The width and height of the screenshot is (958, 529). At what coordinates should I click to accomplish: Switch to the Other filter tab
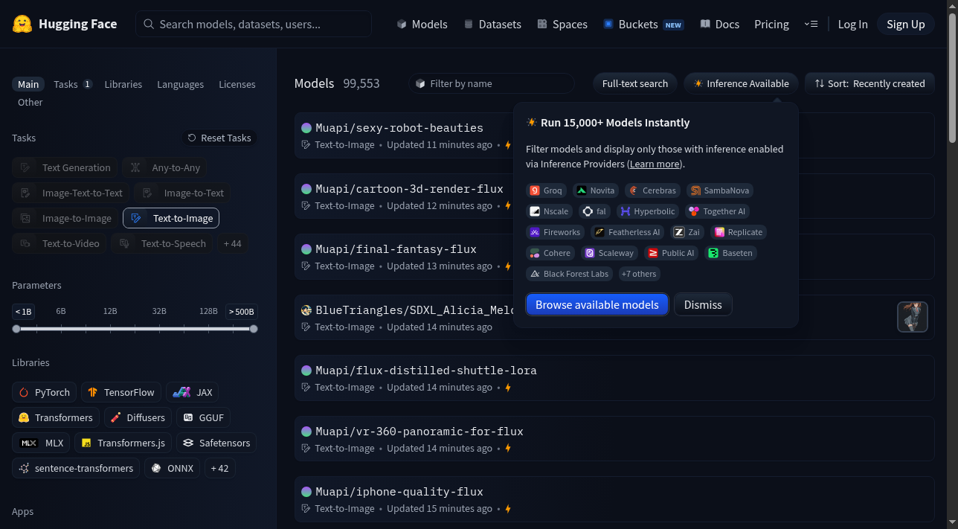point(30,102)
